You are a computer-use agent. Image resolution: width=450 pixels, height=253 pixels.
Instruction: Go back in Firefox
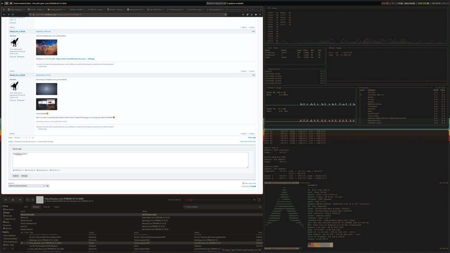tap(4, 14)
